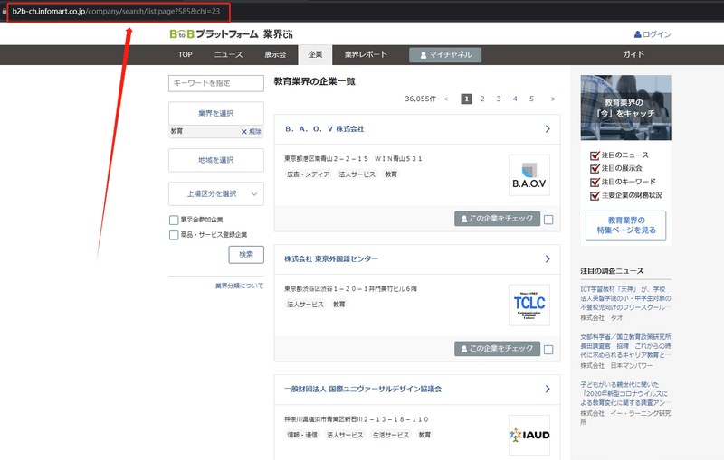This screenshot has width=724, height=460.
Task: Go to next page with the right arrow
Action: tap(553, 99)
